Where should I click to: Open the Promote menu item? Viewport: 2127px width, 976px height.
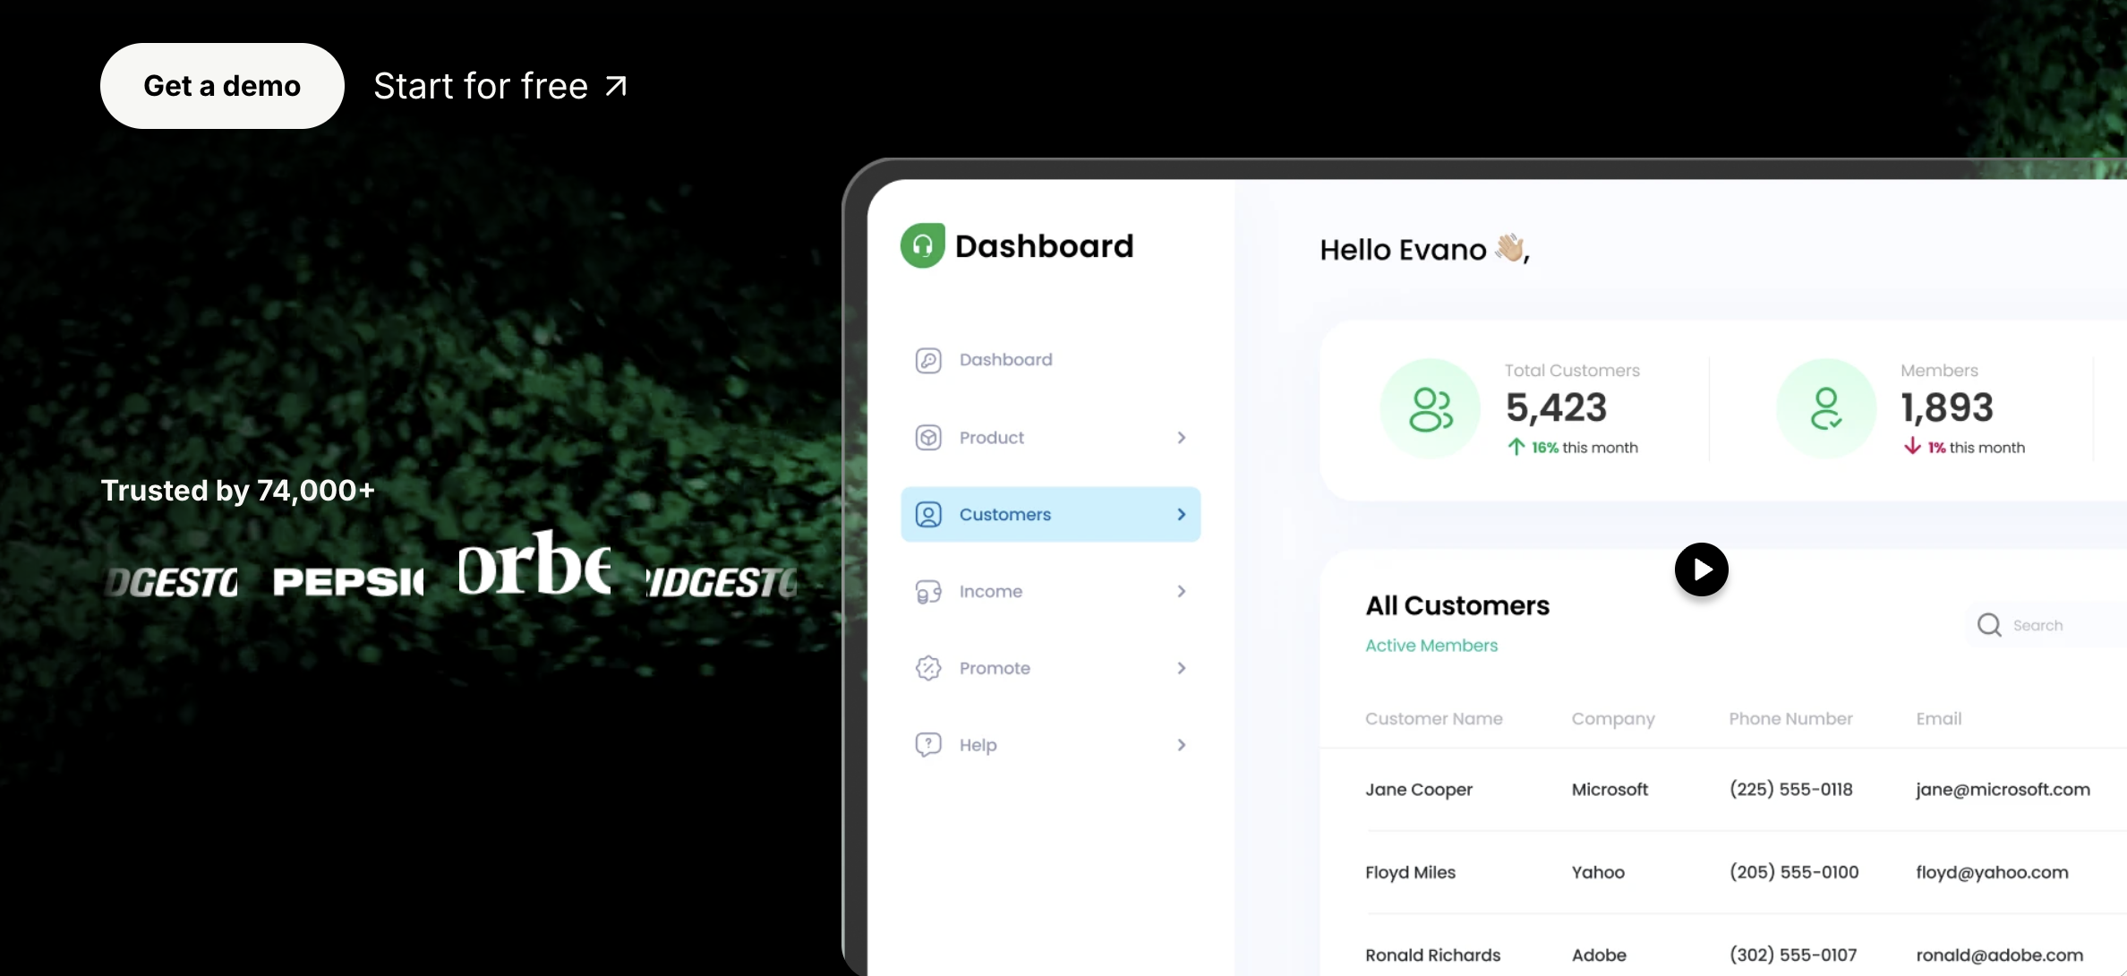click(x=1051, y=668)
